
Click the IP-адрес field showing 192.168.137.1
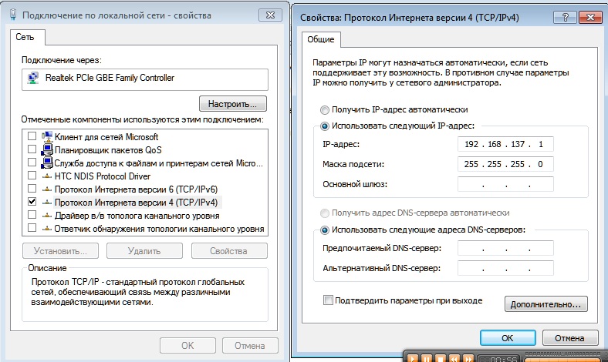tap(505, 144)
